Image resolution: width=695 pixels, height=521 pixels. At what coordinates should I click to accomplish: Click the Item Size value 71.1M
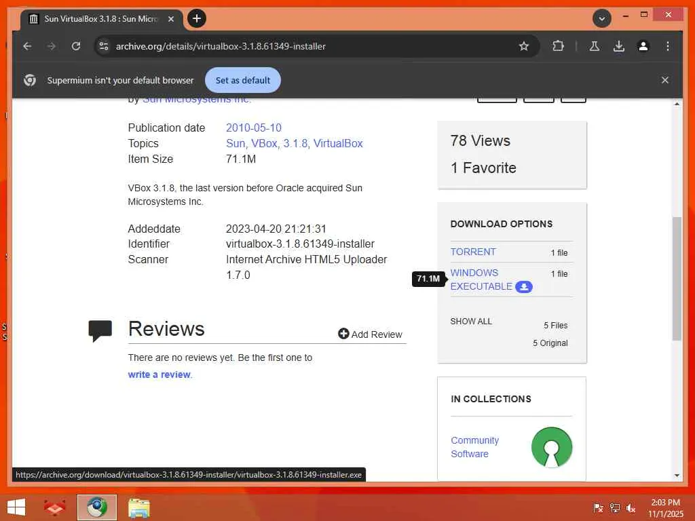tap(241, 159)
